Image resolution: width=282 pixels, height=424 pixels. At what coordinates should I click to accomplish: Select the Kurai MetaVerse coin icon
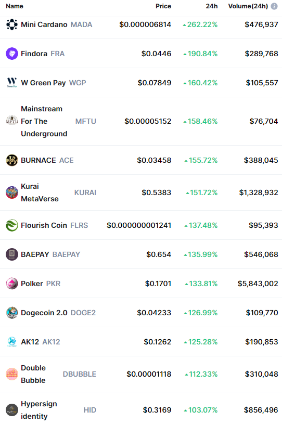pos(12,192)
